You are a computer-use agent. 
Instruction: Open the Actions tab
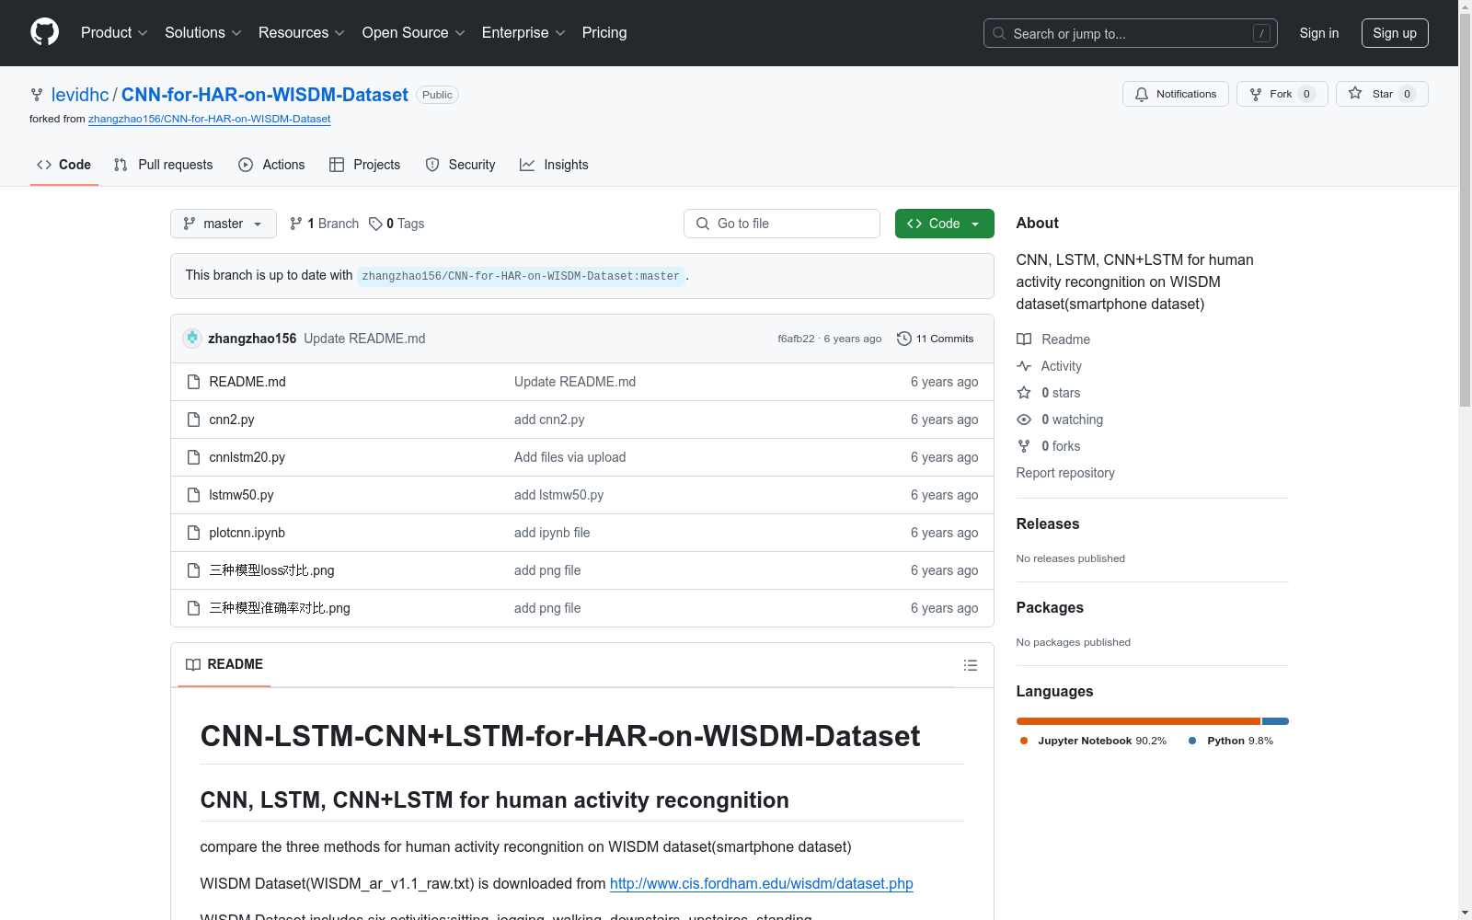(x=271, y=165)
